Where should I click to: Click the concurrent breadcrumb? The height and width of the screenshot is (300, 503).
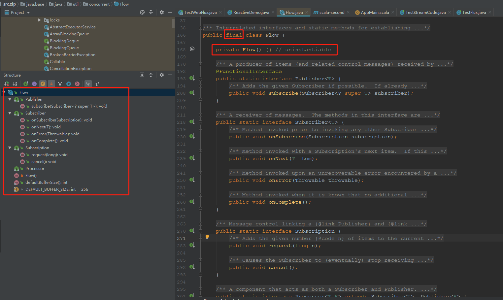click(x=96, y=4)
